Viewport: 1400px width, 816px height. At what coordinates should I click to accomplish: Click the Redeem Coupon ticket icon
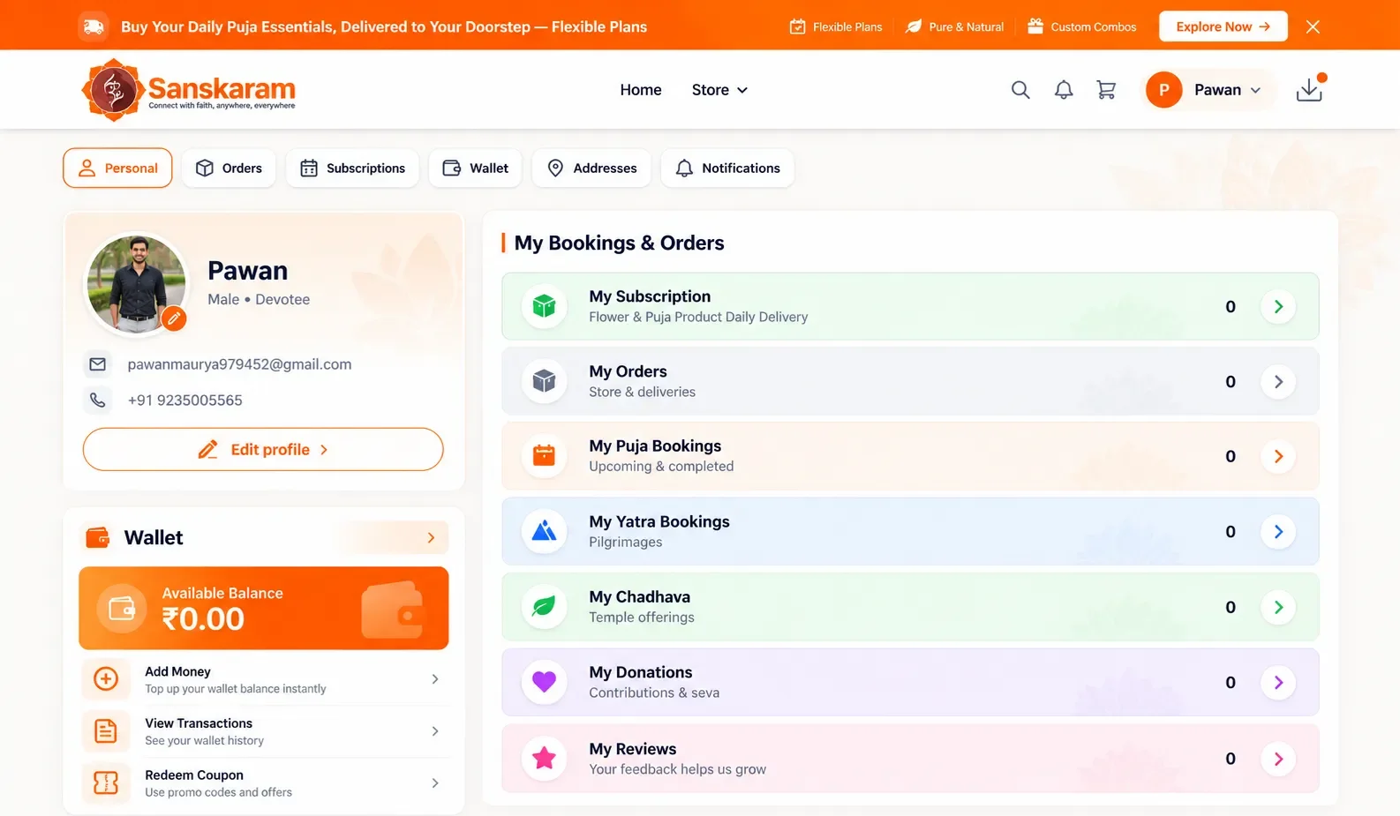click(x=106, y=782)
